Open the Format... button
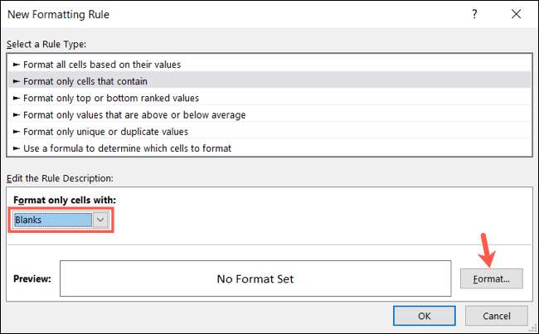This screenshot has height=334, width=539. 491,278
